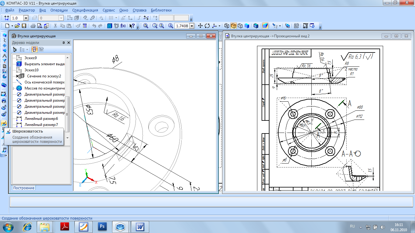Click the Rebuild model icon
The width and height of the screenshot is (415, 233).
[312, 26]
